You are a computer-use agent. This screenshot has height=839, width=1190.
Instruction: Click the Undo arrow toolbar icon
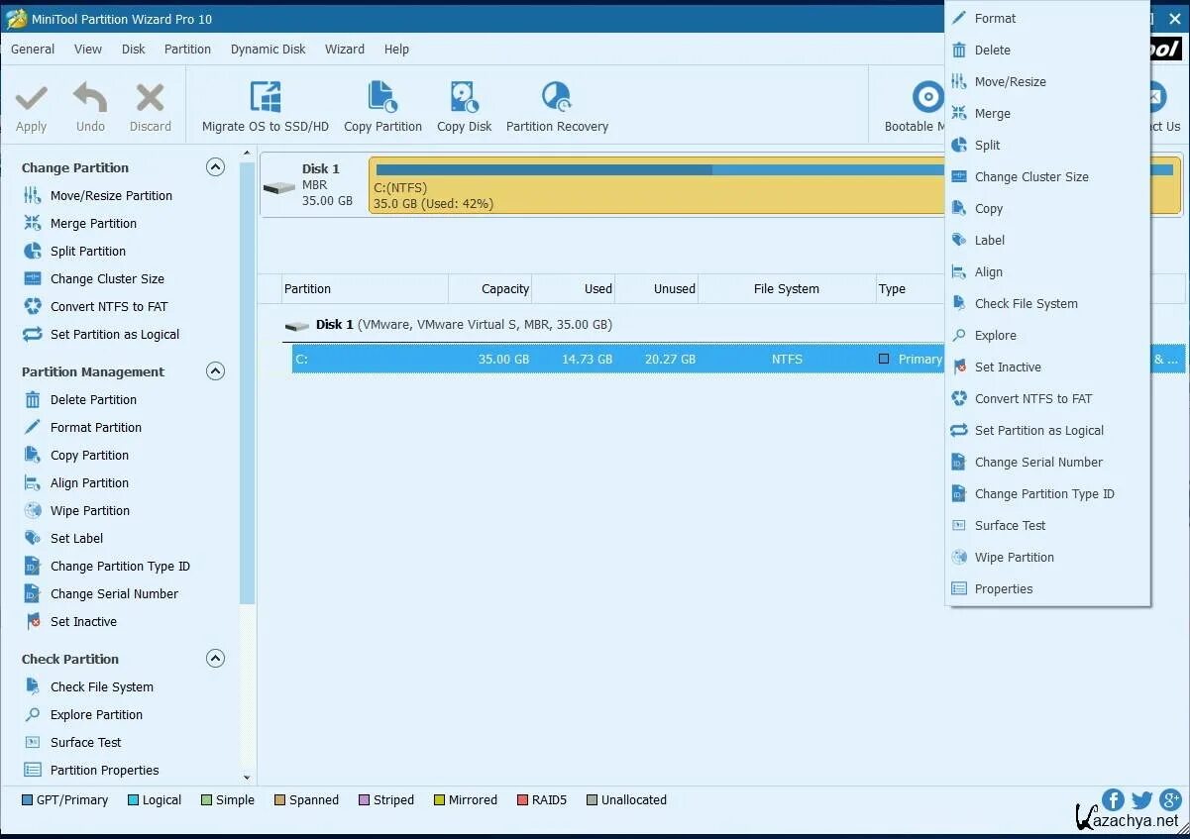click(x=90, y=98)
